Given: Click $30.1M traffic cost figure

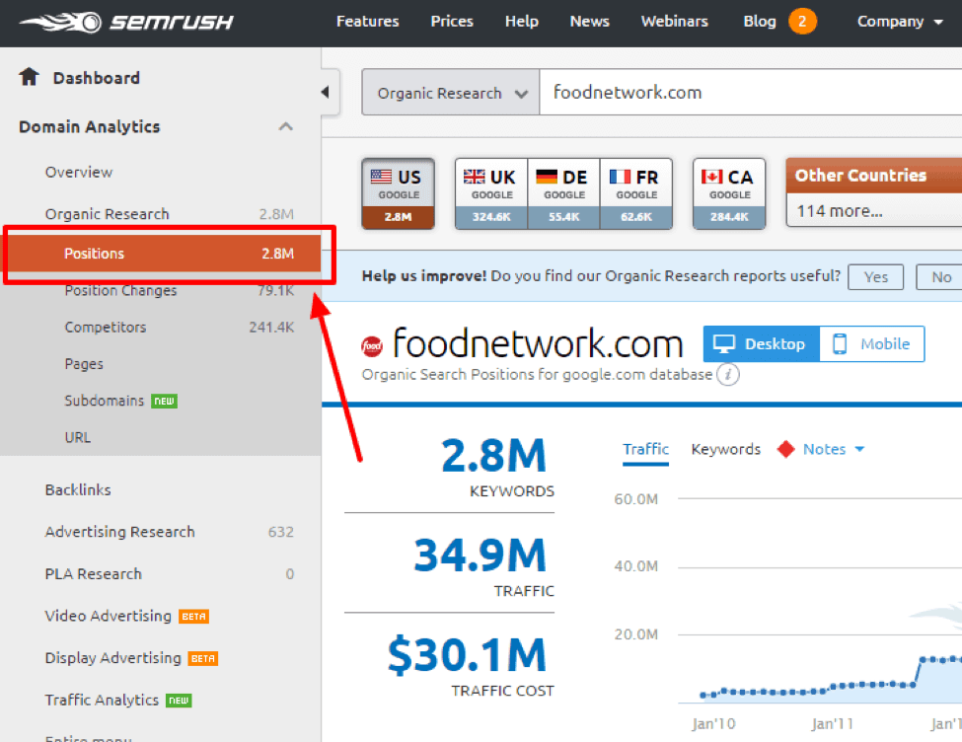Looking at the screenshot, I should pos(467,655).
